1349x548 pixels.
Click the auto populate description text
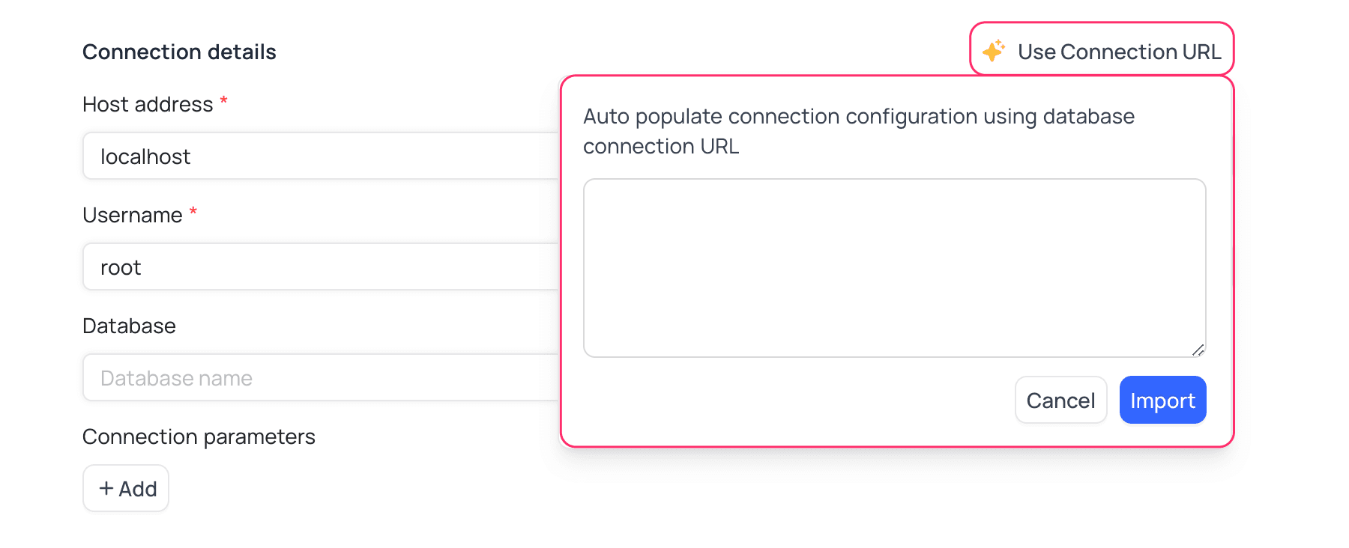[x=859, y=131]
